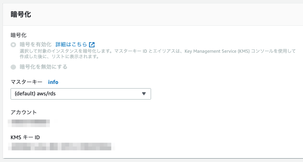Click the blurred KMS key ID value
This screenshot has width=303, height=162.
pyautogui.click(x=62, y=146)
